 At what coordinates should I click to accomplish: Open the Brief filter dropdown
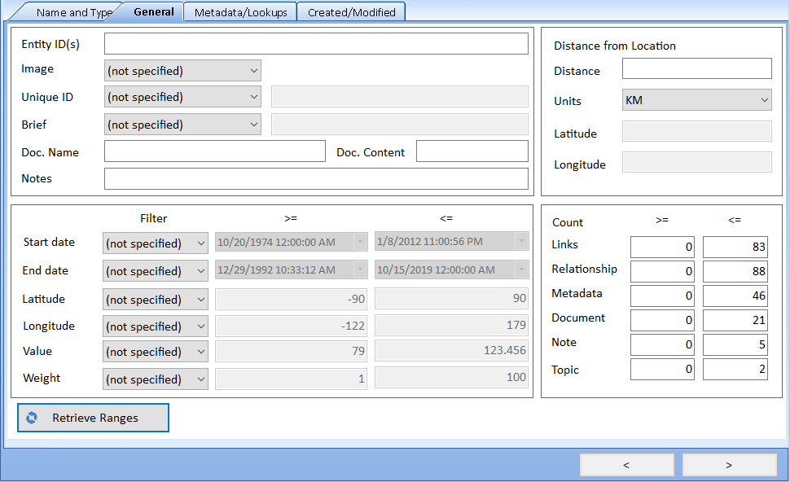[182, 125]
